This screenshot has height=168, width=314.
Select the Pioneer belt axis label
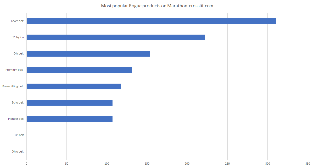point(16,119)
